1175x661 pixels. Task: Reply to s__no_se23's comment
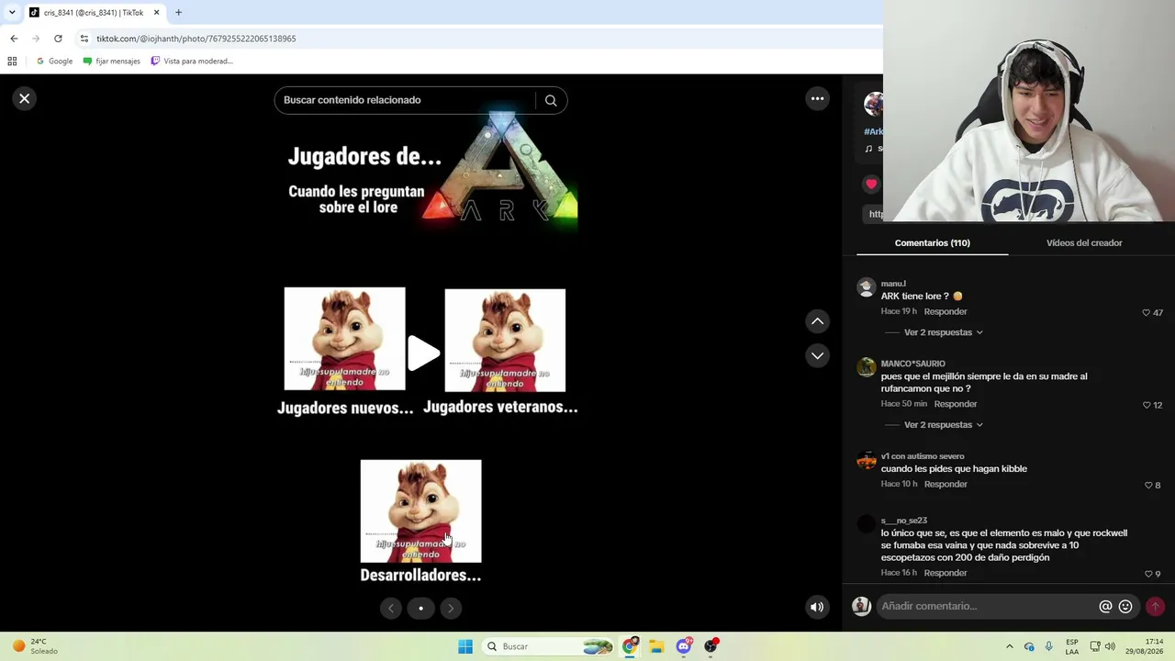(x=946, y=573)
